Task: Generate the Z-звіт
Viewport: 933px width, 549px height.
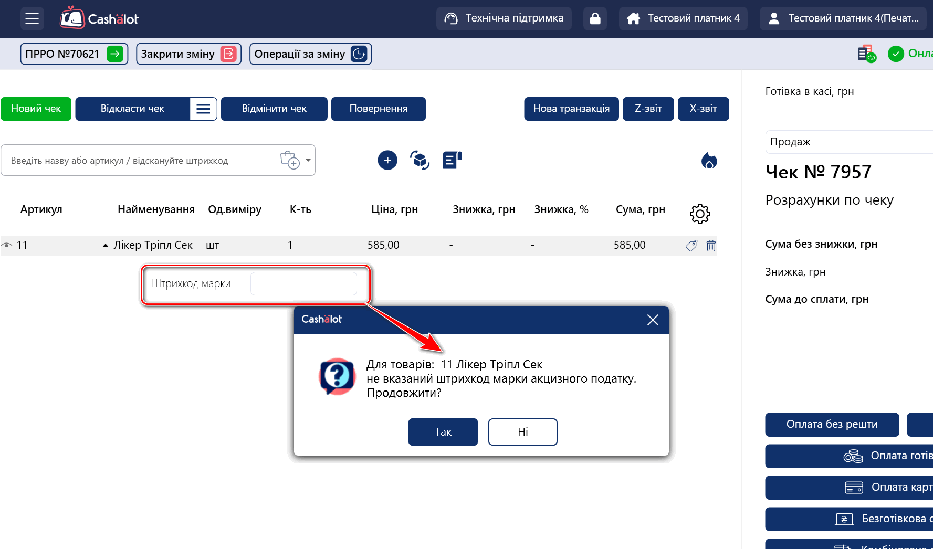Action: [648, 109]
